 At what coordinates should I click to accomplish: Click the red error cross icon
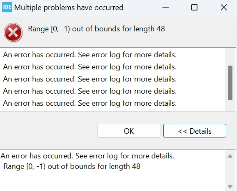[13, 32]
